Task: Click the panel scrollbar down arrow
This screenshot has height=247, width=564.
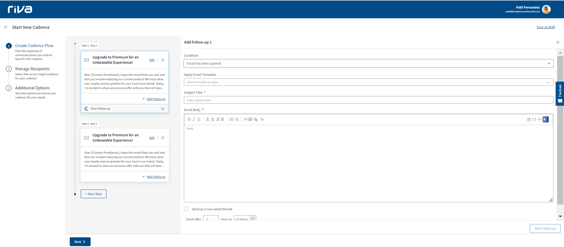Action: 560,216
